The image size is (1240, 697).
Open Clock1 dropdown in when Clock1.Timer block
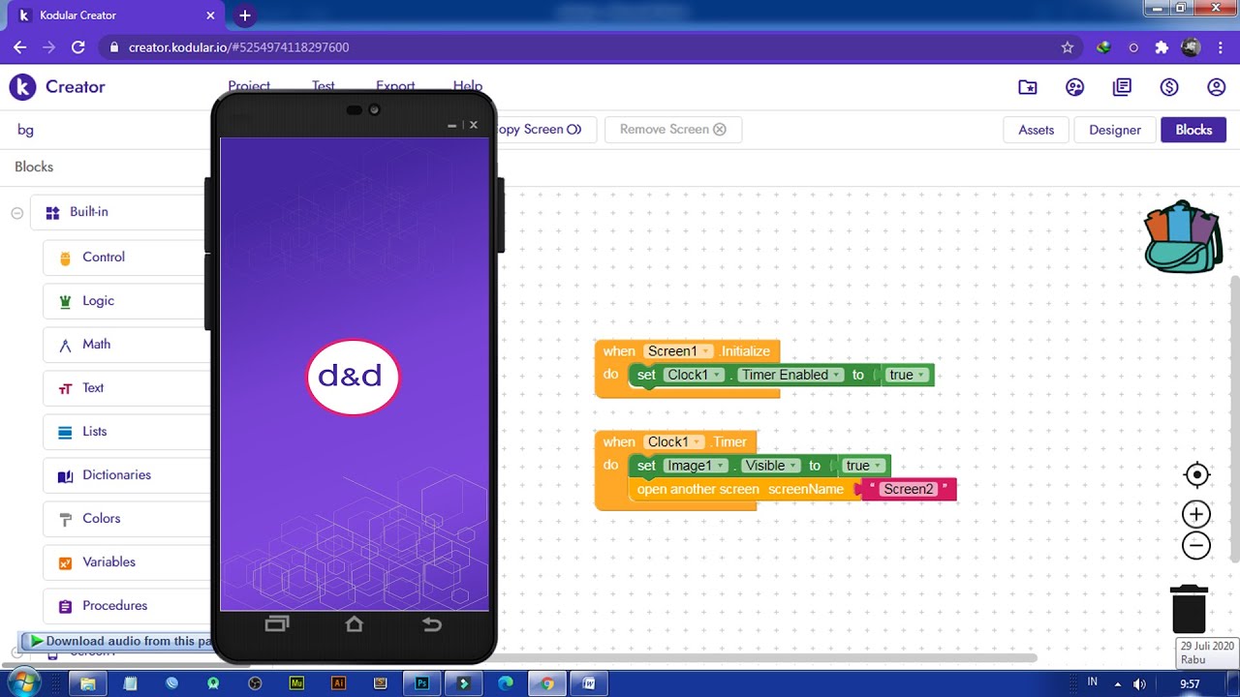pos(674,442)
